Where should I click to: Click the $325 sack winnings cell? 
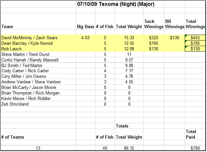point(154,38)
